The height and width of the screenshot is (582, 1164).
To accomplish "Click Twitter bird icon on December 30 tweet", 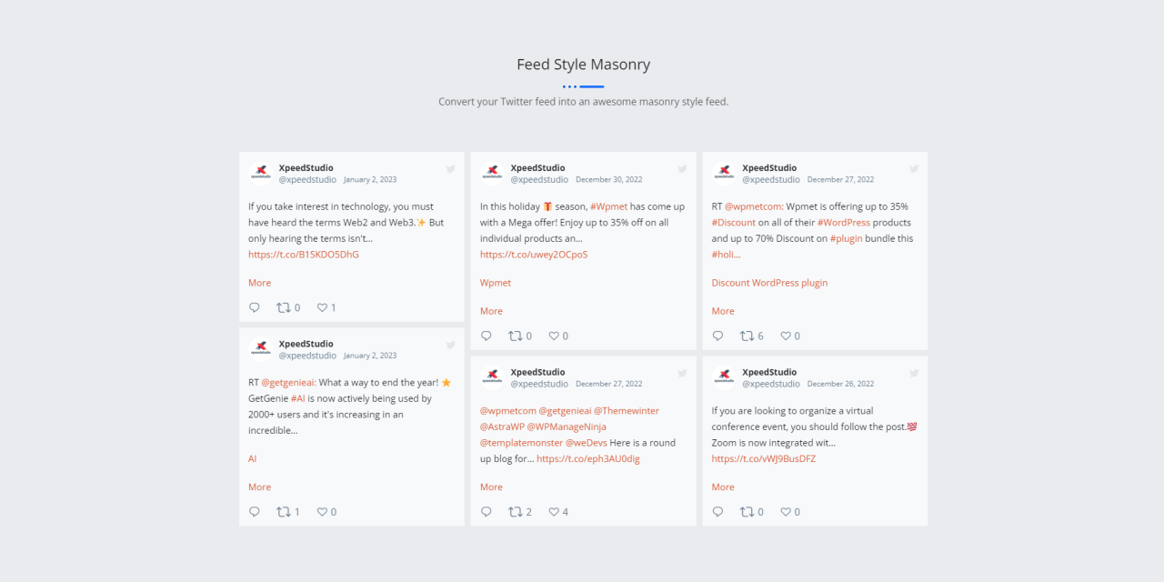I will pos(682,168).
